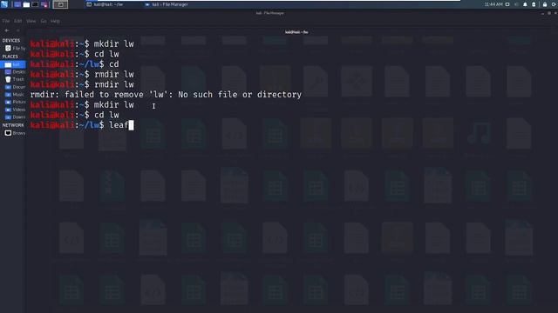
Task: Open File menu in File Manager
Action: 6,21
